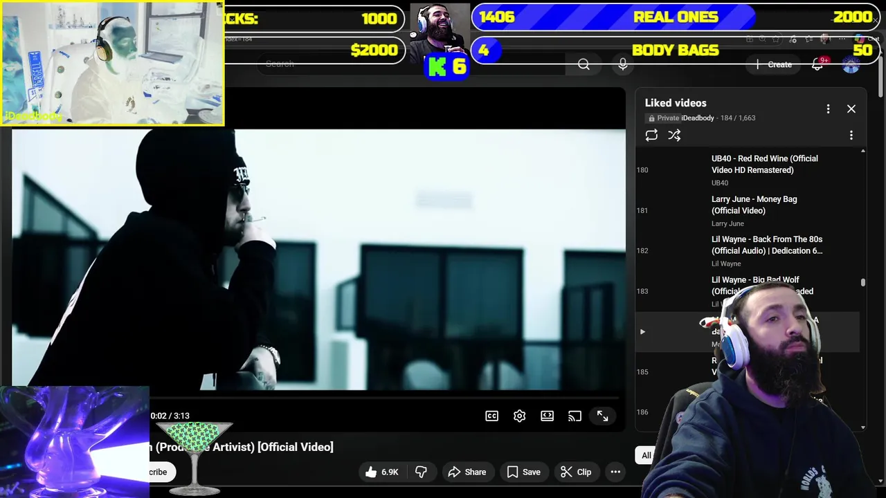
Task: Toggle closed captions CC button
Action: pos(491,416)
